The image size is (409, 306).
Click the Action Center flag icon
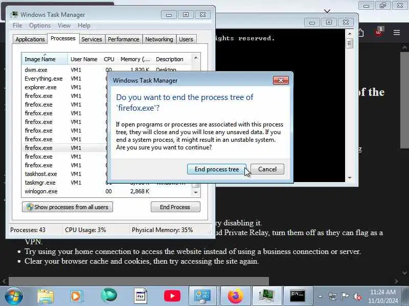(x=345, y=296)
